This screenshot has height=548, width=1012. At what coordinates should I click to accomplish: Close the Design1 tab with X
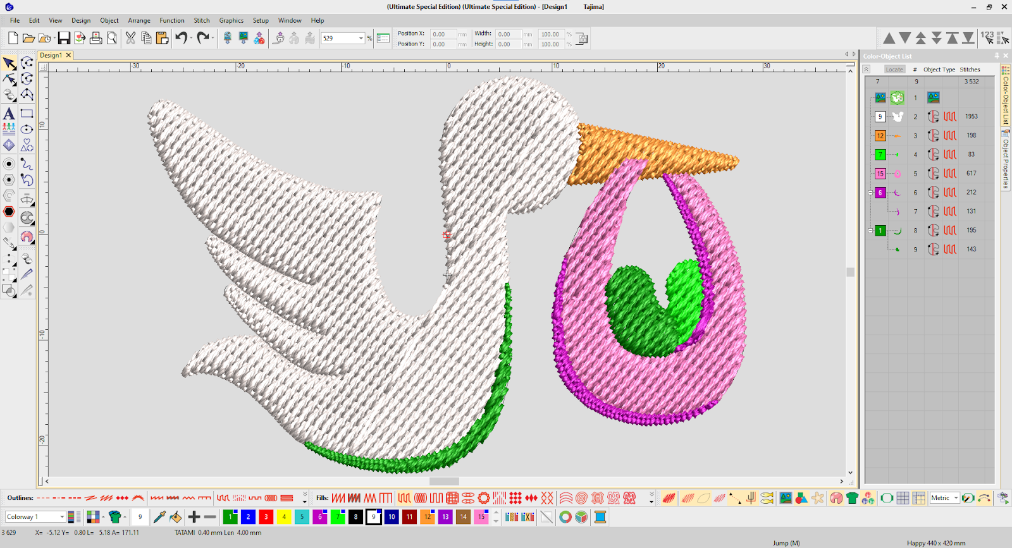pos(68,56)
